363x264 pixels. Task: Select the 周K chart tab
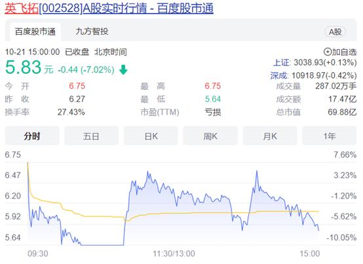point(210,136)
